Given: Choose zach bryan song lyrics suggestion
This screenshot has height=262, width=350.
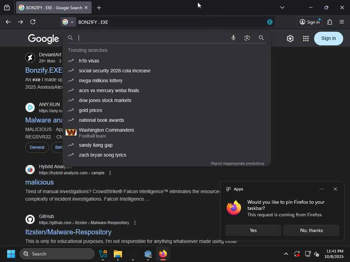Looking at the screenshot, I should click(167, 155).
